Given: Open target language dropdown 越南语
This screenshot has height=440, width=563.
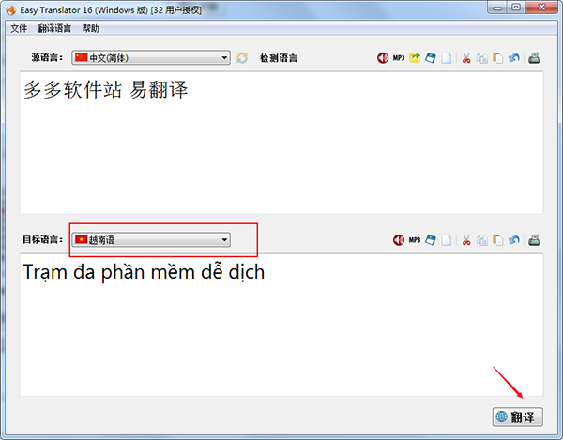Looking at the screenshot, I should [151, 240].
